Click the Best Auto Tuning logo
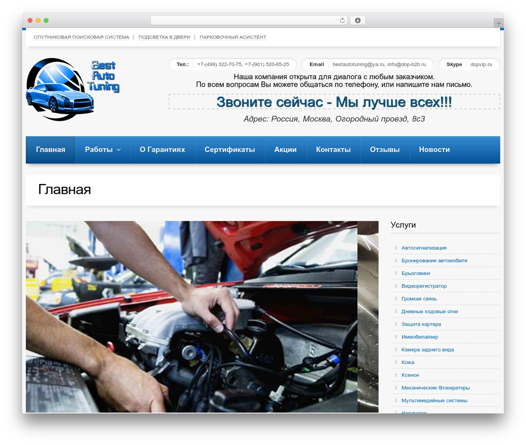This screenshot has width=526, height=445. coord(73,89)
